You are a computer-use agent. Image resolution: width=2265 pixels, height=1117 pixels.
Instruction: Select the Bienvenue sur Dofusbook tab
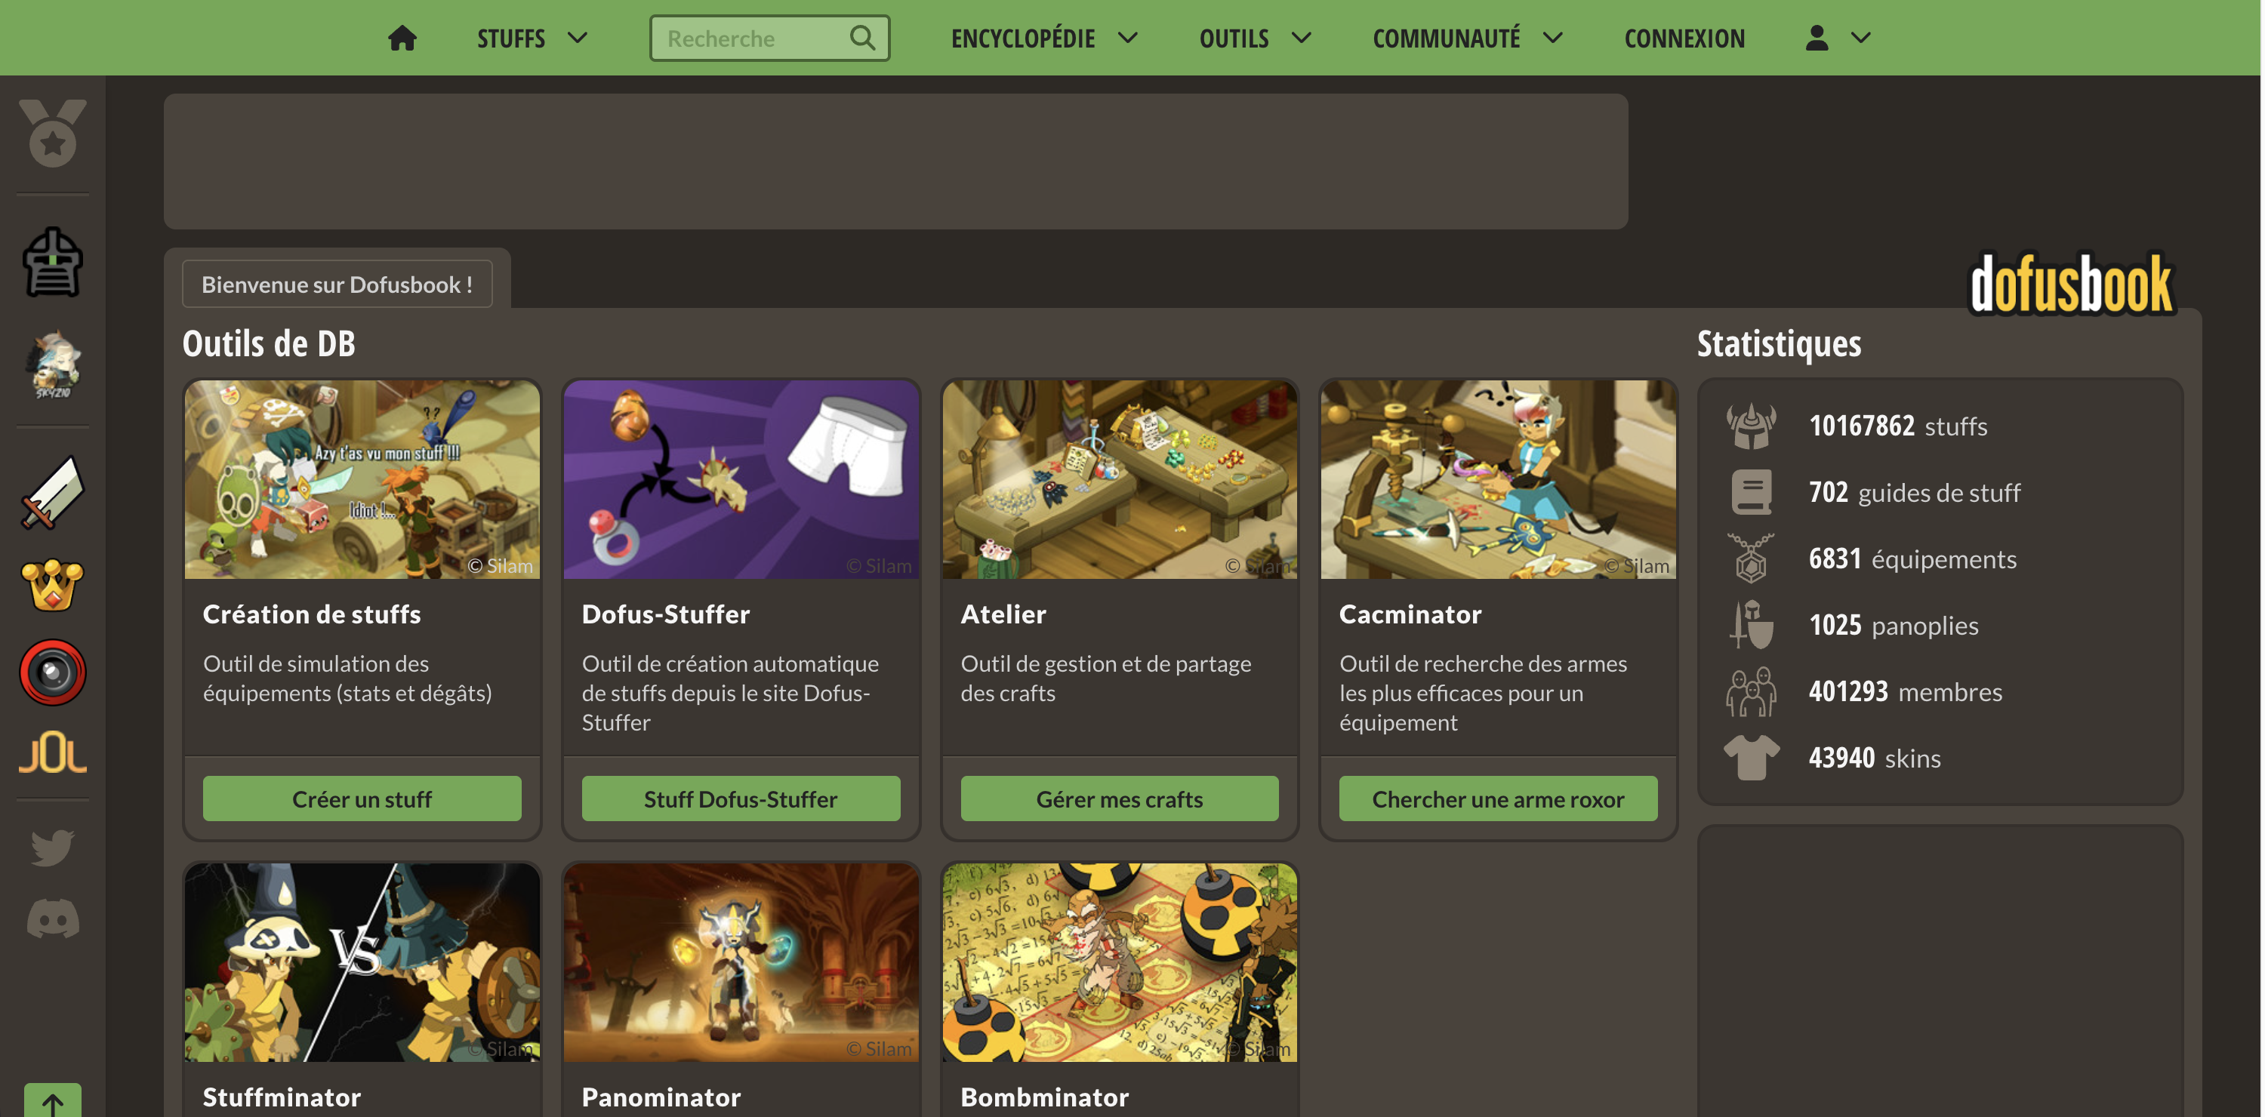click(x=337, y=284)
